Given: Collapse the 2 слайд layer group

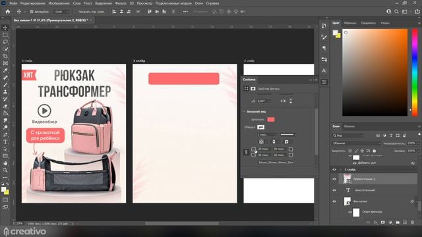Looking at the screenshot, I should pyautogui.click(x=340, y=170).
